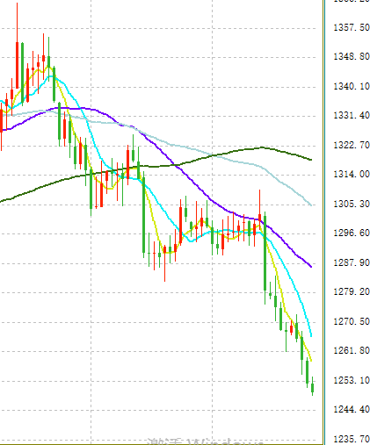Click the dark green moving average line end
The width and height of the screenshot is (370, 445).
(x=311, y=160)
